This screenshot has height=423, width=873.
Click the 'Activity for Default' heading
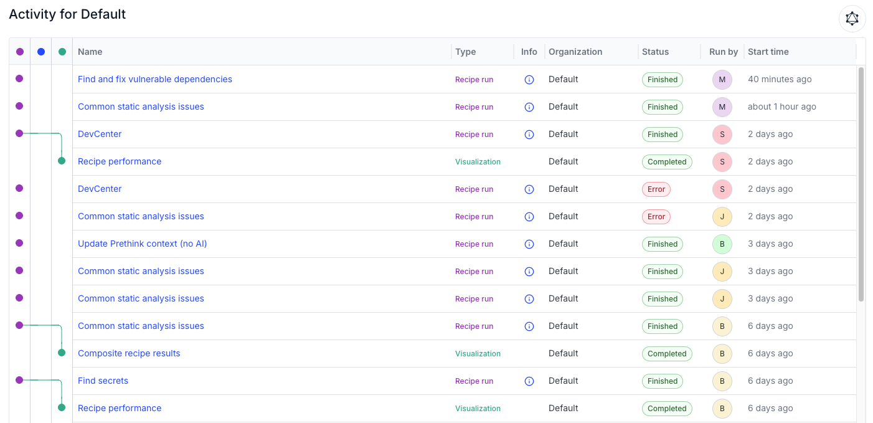[x=67, y=14]
